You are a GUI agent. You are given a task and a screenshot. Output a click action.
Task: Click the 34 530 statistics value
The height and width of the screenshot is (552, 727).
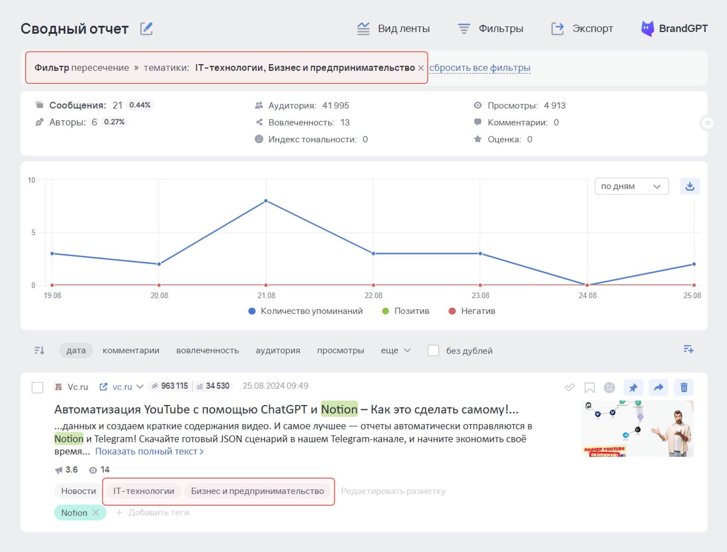tap(213, 386)
